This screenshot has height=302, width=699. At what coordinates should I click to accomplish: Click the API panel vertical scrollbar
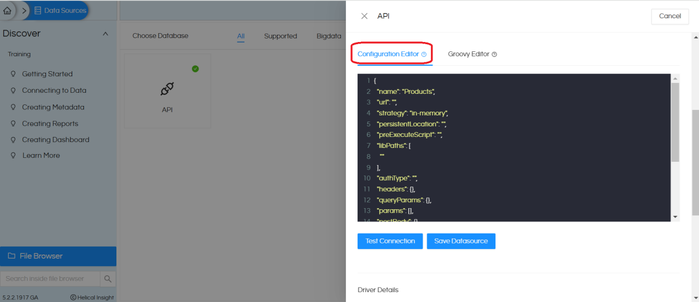(x=696, y=162)
